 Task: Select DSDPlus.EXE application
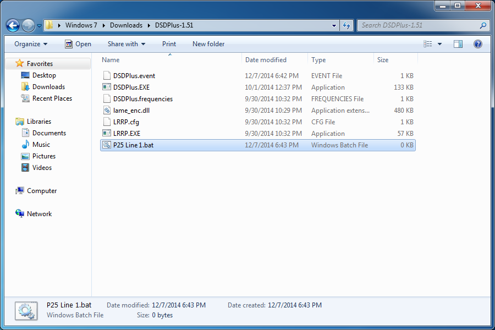(x=257, y=87)
